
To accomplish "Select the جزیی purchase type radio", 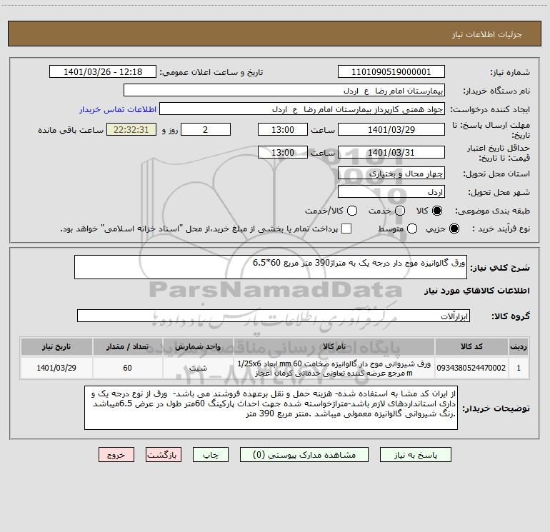I will click(454, 229).
